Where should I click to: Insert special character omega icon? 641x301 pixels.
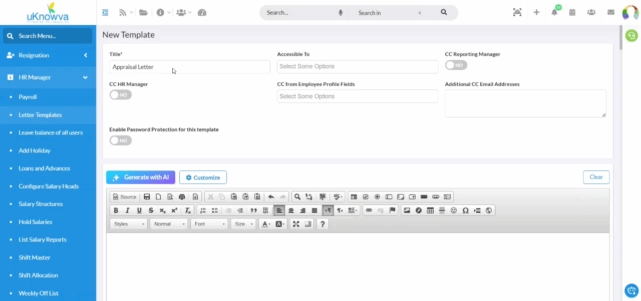click(465, 210)
